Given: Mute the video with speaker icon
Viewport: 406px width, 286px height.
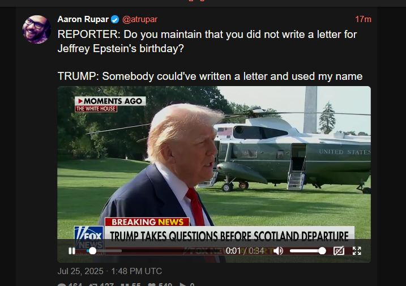Looking at the screenshot, I should coord(278,251).
